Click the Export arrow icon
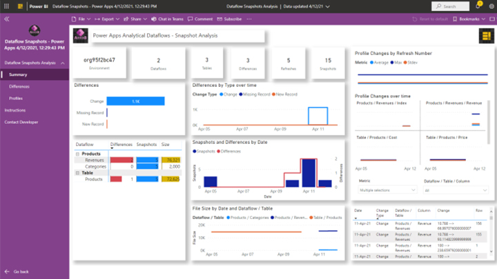This screenshot has width=497, height=279. click(97, 19)
